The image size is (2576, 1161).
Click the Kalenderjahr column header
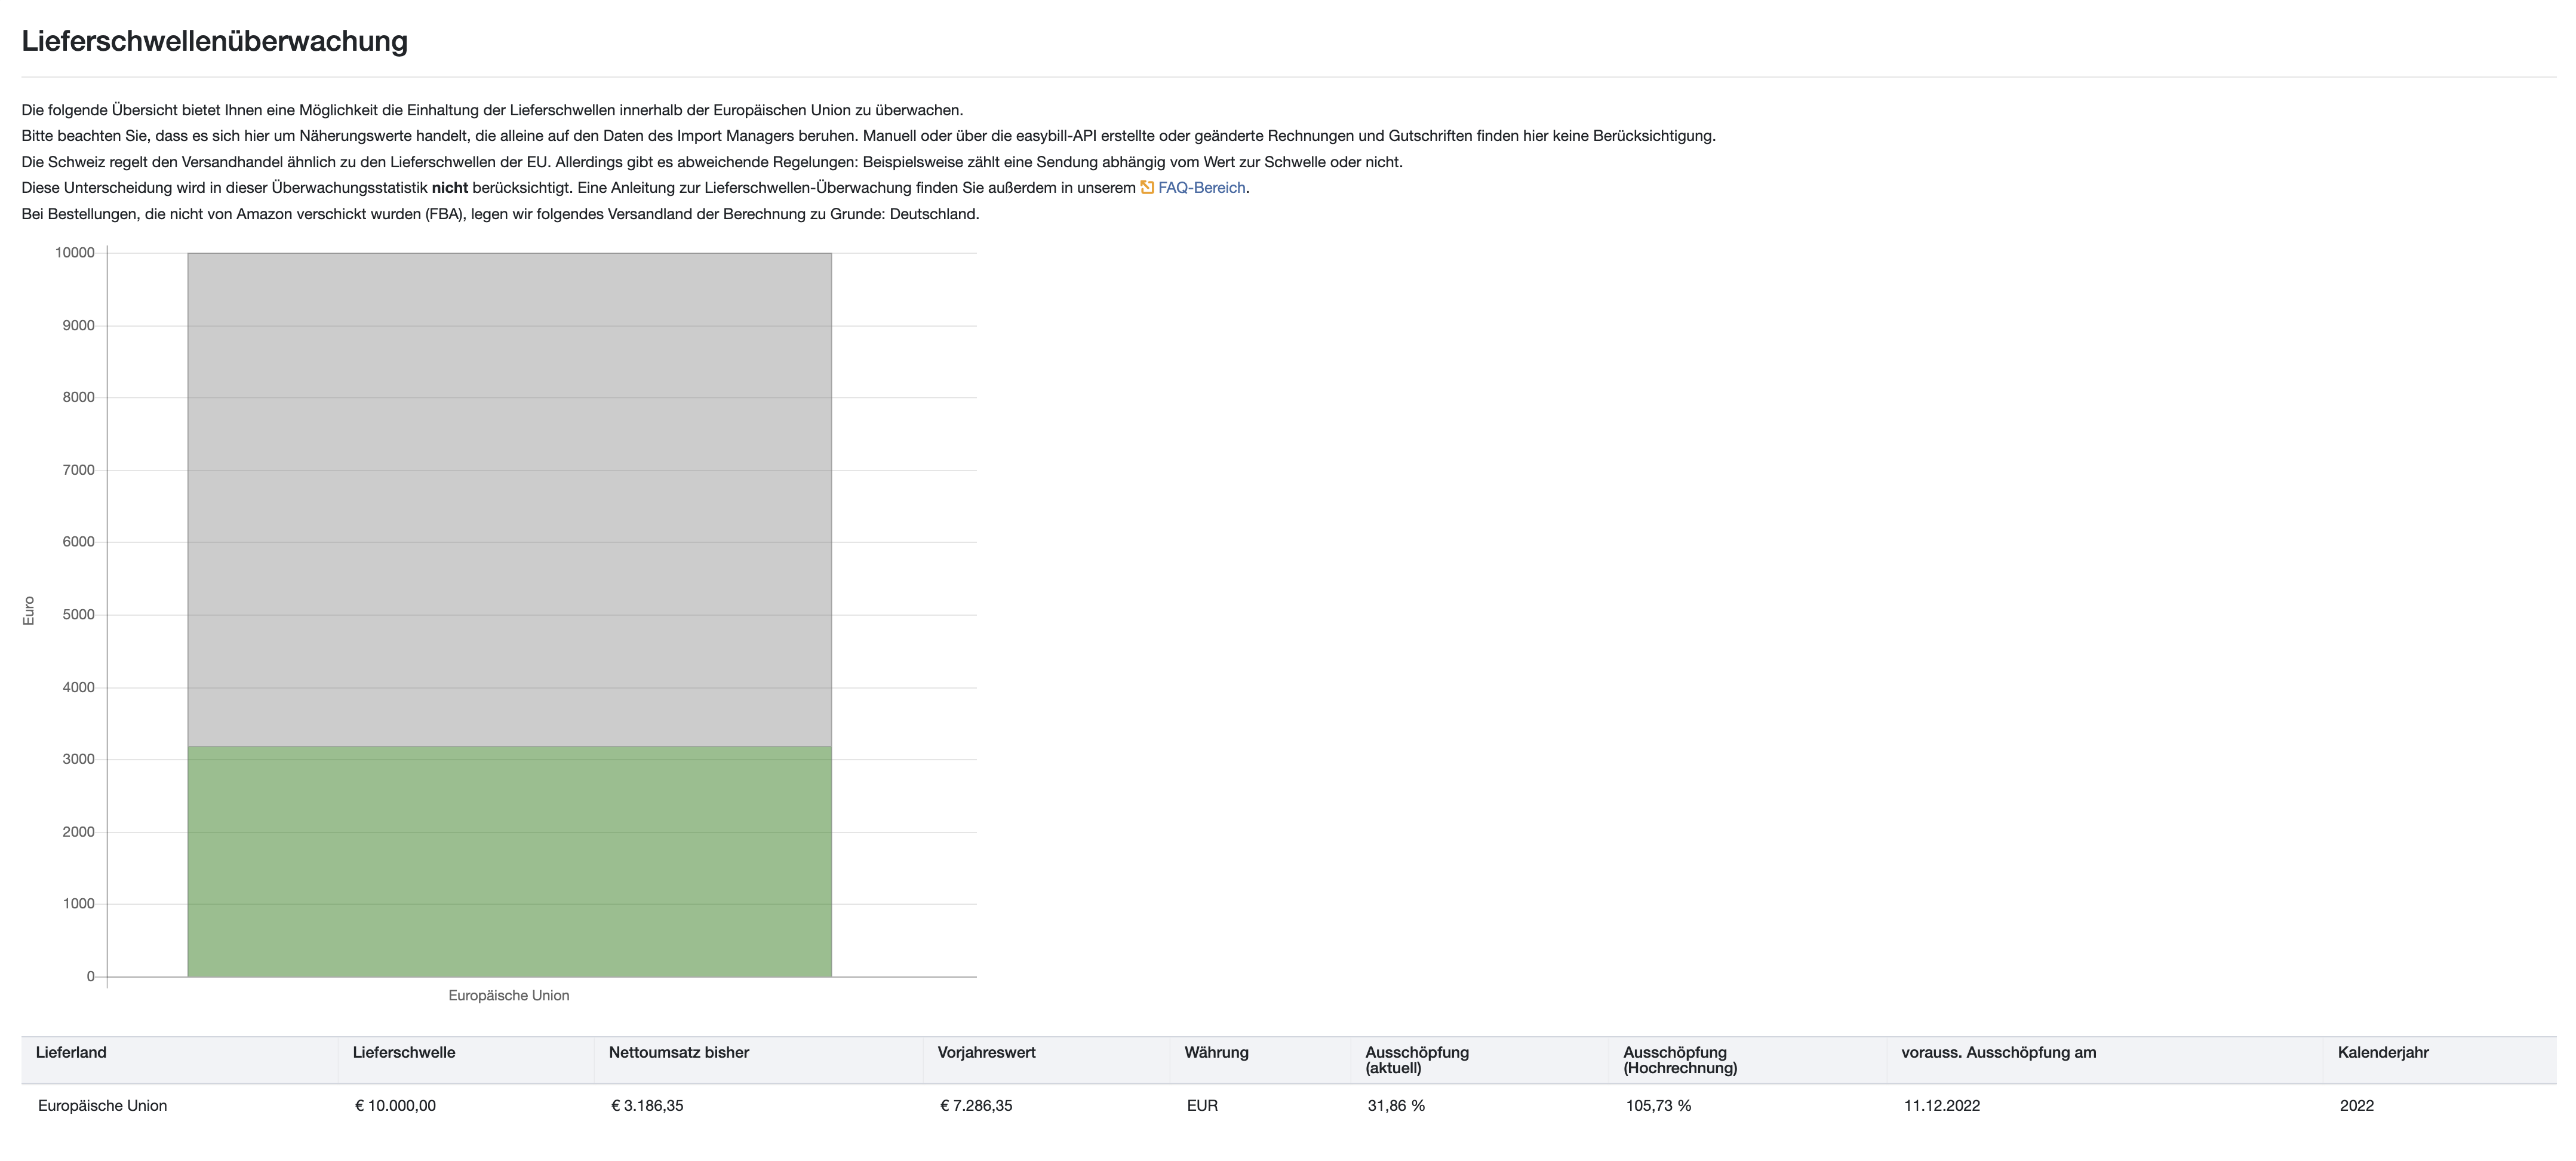[2382, 1052]
